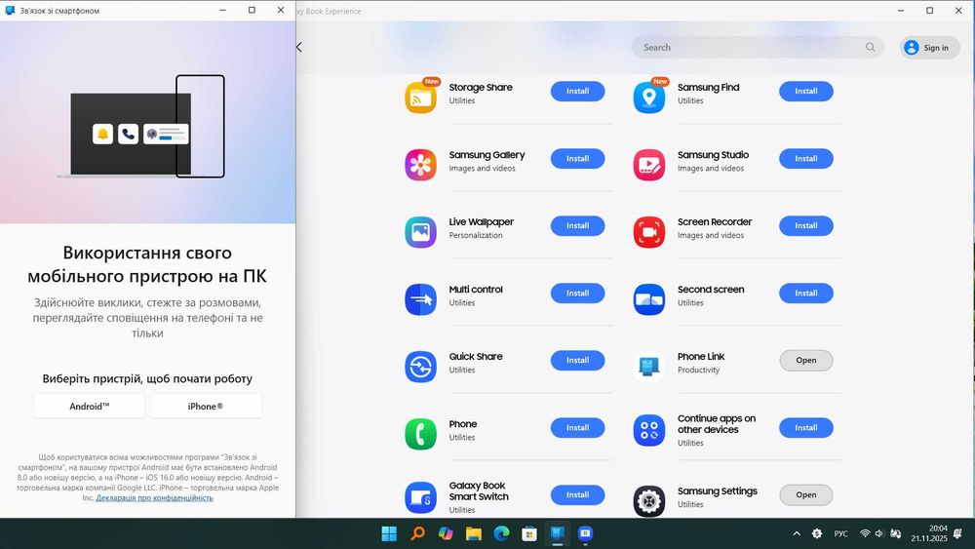Choose Android device in Phone Link
The width and height of the screenshot is (975, 549).
coord(90,406)
